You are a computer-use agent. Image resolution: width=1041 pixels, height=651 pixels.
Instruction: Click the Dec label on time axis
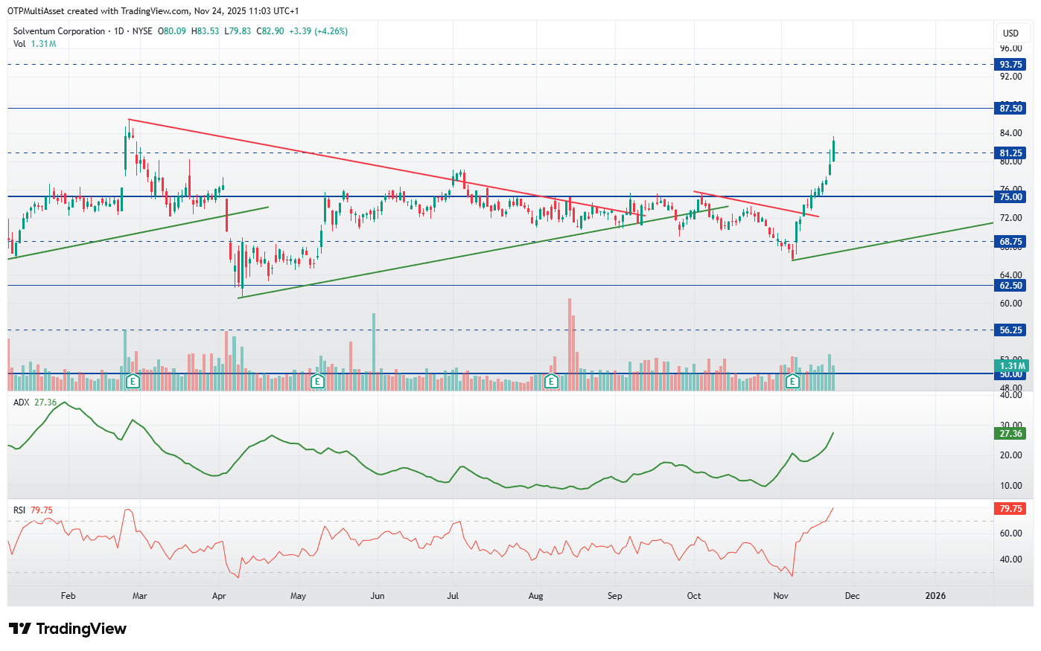(853, 596)
